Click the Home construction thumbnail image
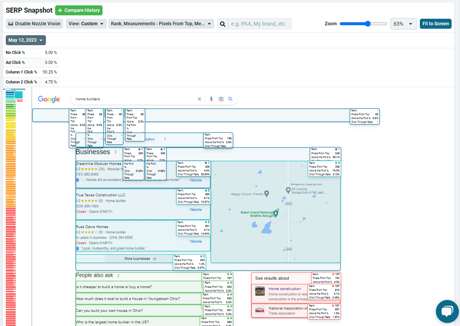Screen dimensions: 460x326 pos(260,291)
